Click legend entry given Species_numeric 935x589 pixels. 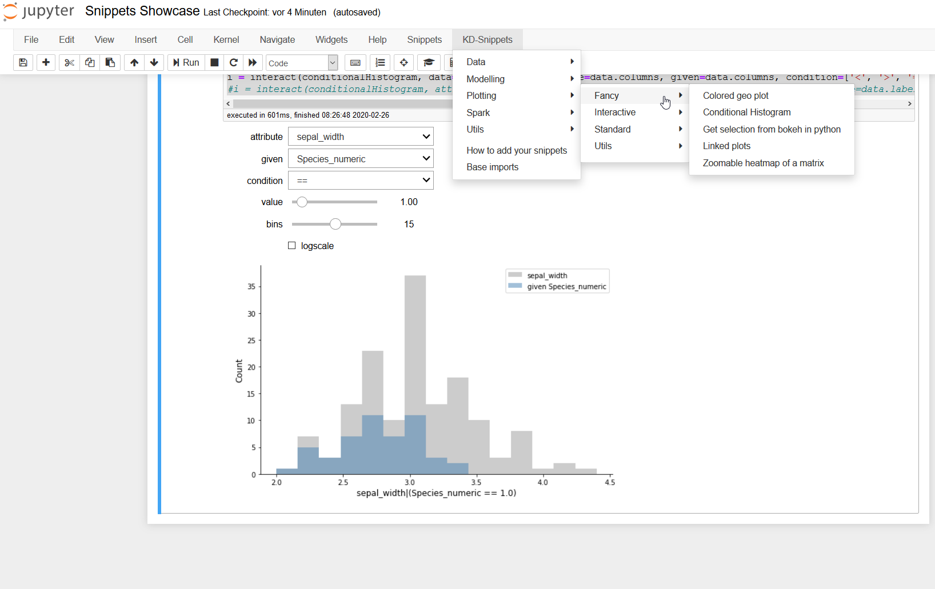tap(557, 287)
